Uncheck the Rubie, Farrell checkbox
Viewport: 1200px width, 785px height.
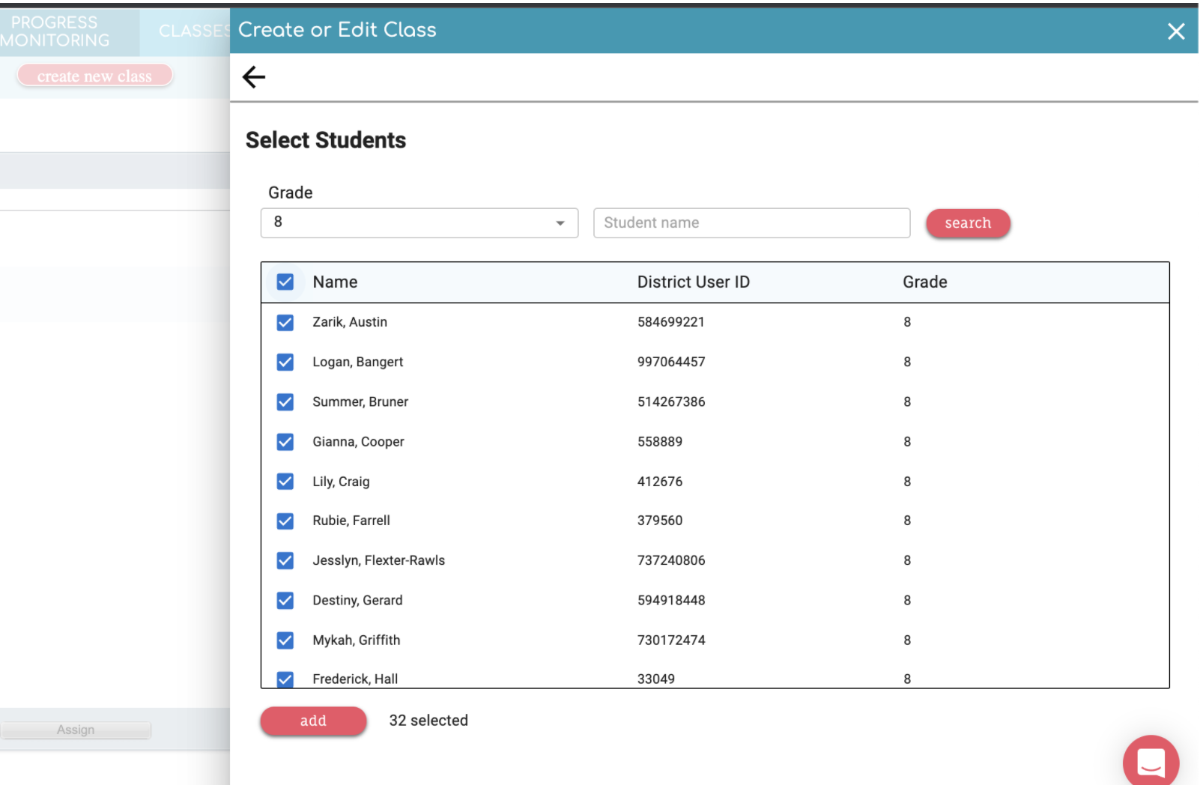(285, 521)
